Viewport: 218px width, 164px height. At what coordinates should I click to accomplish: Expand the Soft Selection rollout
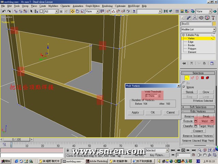point(198,107)
